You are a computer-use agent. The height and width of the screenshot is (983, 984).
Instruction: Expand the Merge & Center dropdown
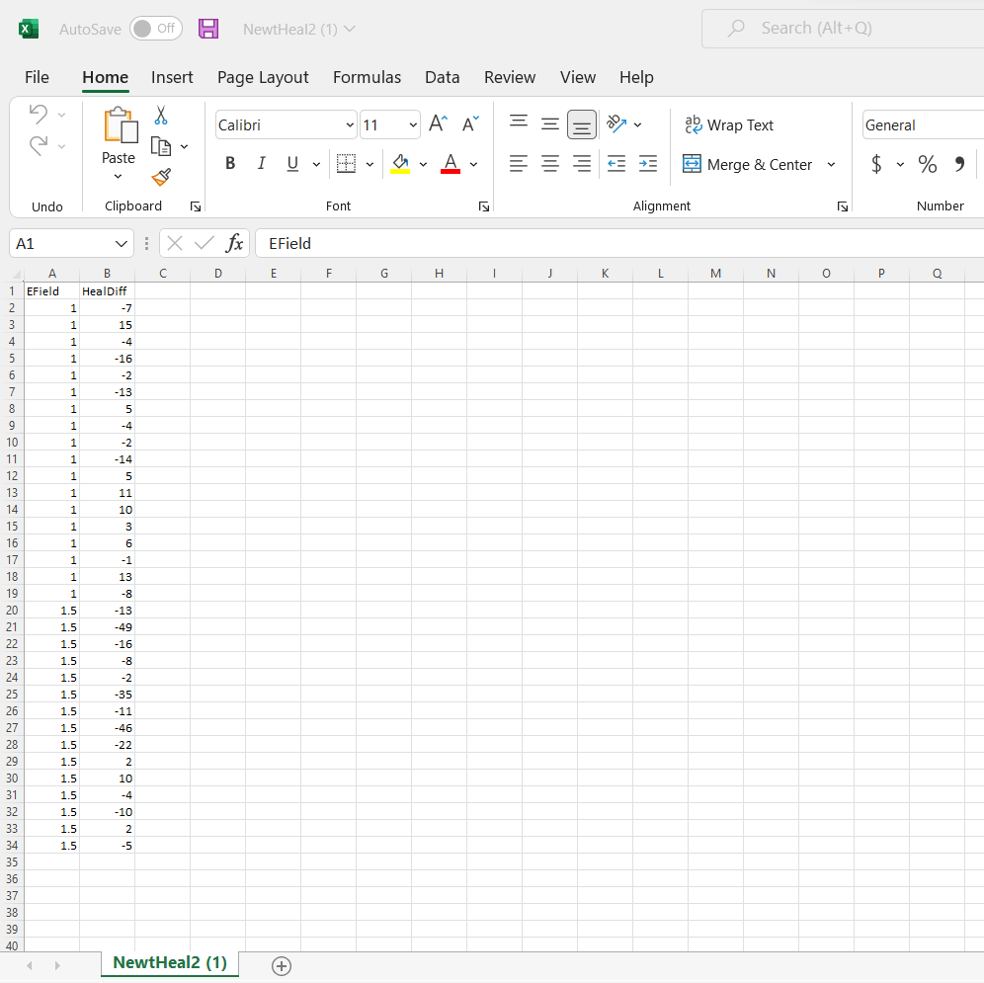(x=831, y=164)
